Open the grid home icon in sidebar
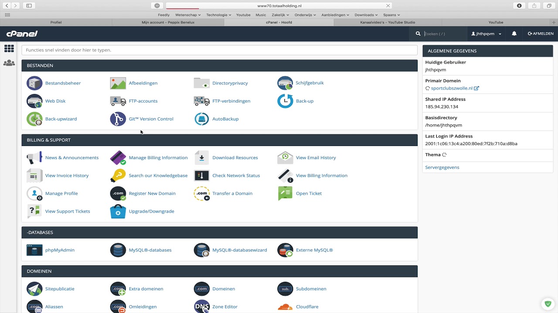Image resolution: width=558 pixels, height=313 pixels. (x=9, y=49)
